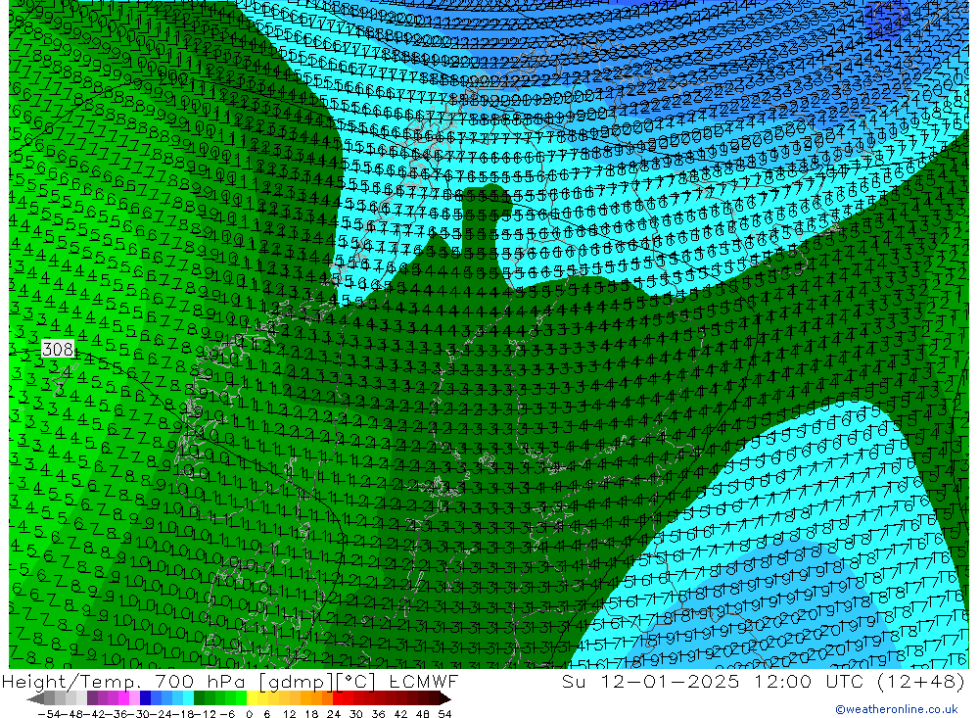Open the weatheronline.co.uk link
This screenshot has height=718, width=979.
click(897, 709)
